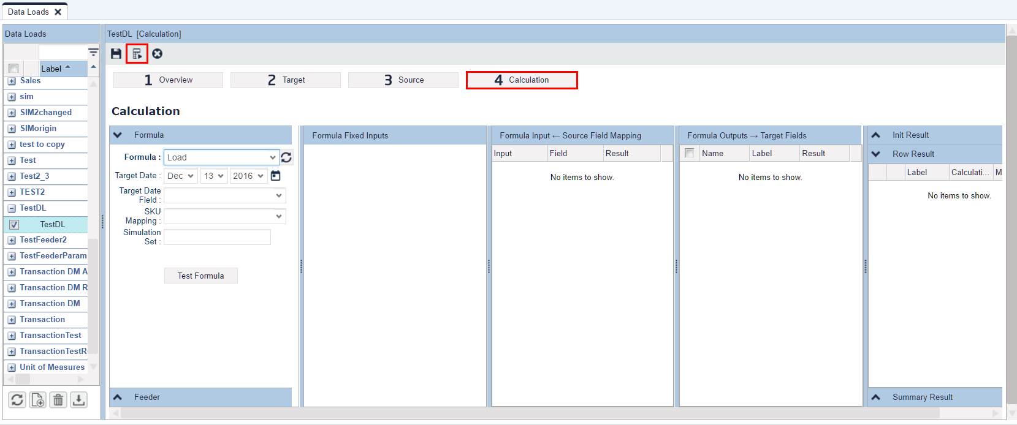Image resolution: width=1017 pixels, height=425 pixels.
Task: Collapse the TestDL parent node
Action: [12, 208]
